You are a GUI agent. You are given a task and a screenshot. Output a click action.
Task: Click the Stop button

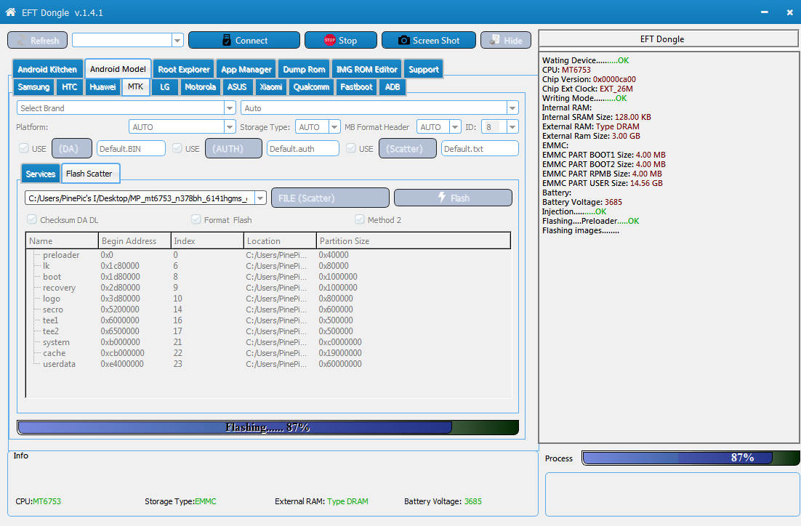[x=341, y=41]
